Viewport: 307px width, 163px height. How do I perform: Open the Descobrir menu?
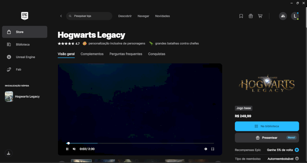(125, 16)
